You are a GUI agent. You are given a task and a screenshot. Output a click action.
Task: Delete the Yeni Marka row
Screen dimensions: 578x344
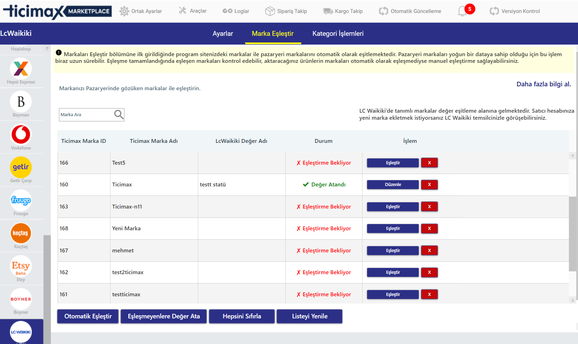coord(429,229)
